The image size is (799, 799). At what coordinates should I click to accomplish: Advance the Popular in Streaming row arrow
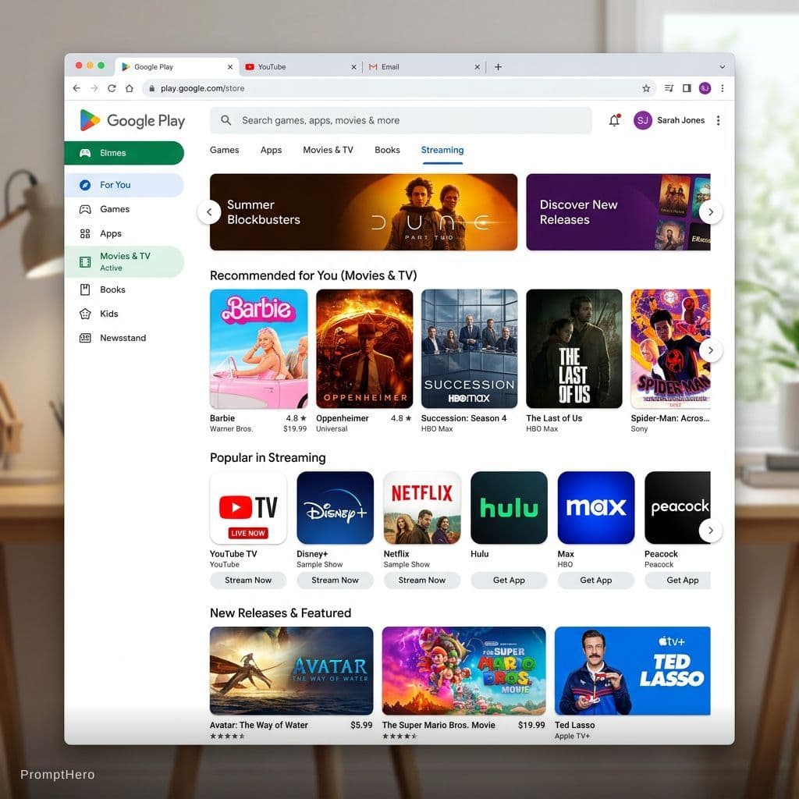[711, 531]
